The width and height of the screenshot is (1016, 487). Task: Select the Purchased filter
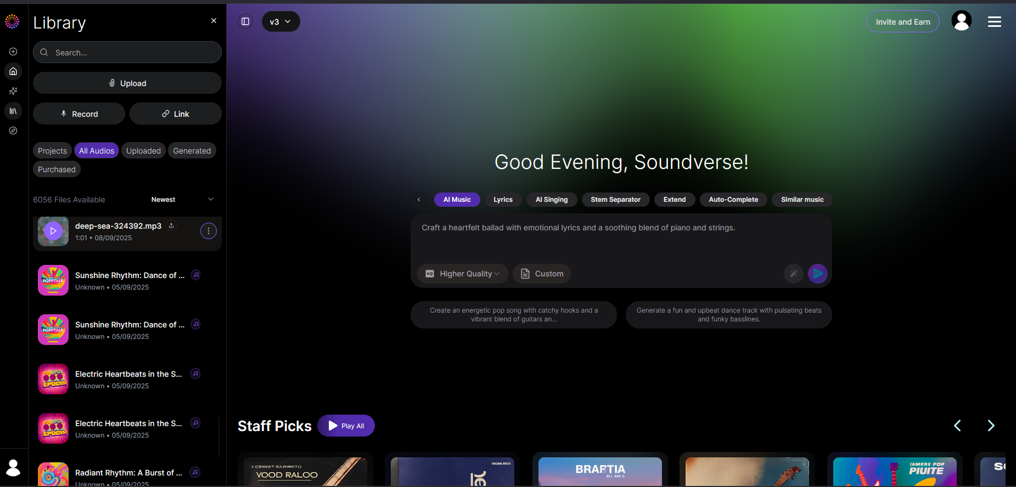pos(57,169)
